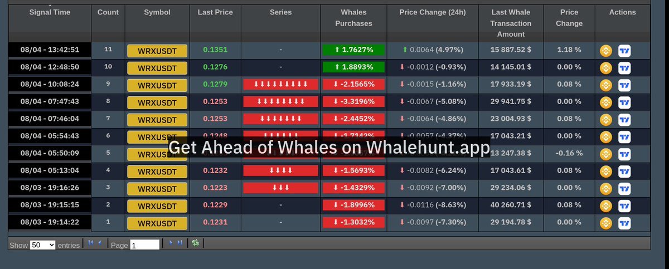Focus the Page number input field
669x269 pixels.
pyautogui.click(x=144, y=245)
